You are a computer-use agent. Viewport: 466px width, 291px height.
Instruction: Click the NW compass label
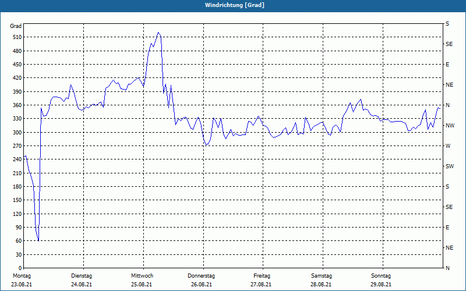[450, 126]
